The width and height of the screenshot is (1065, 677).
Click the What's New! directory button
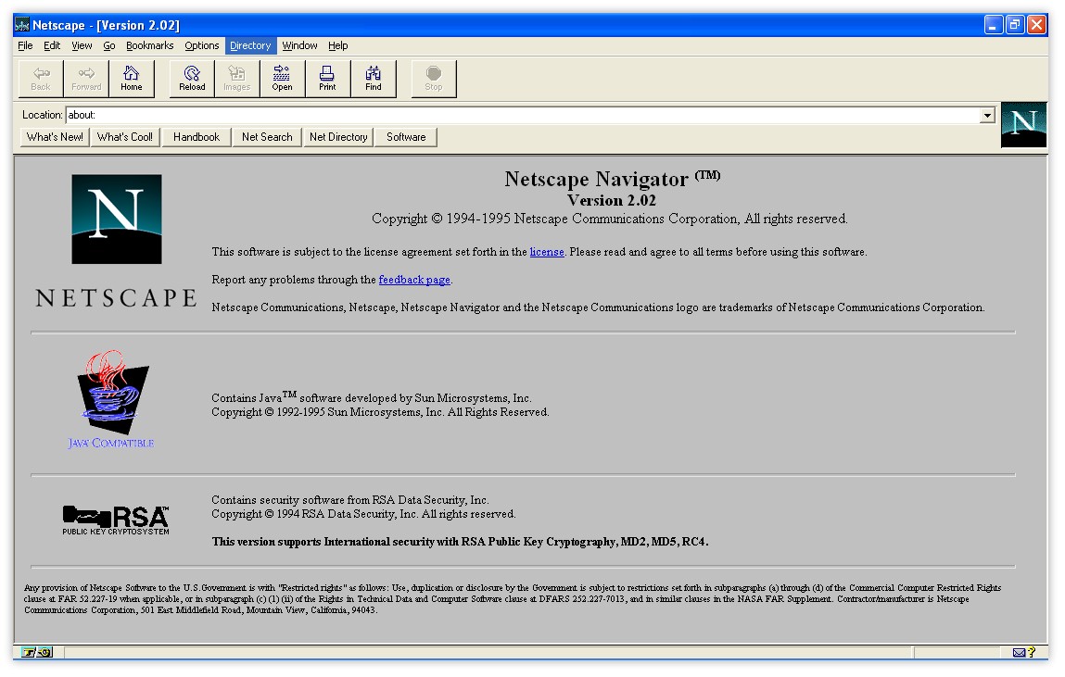click(55, 137)
